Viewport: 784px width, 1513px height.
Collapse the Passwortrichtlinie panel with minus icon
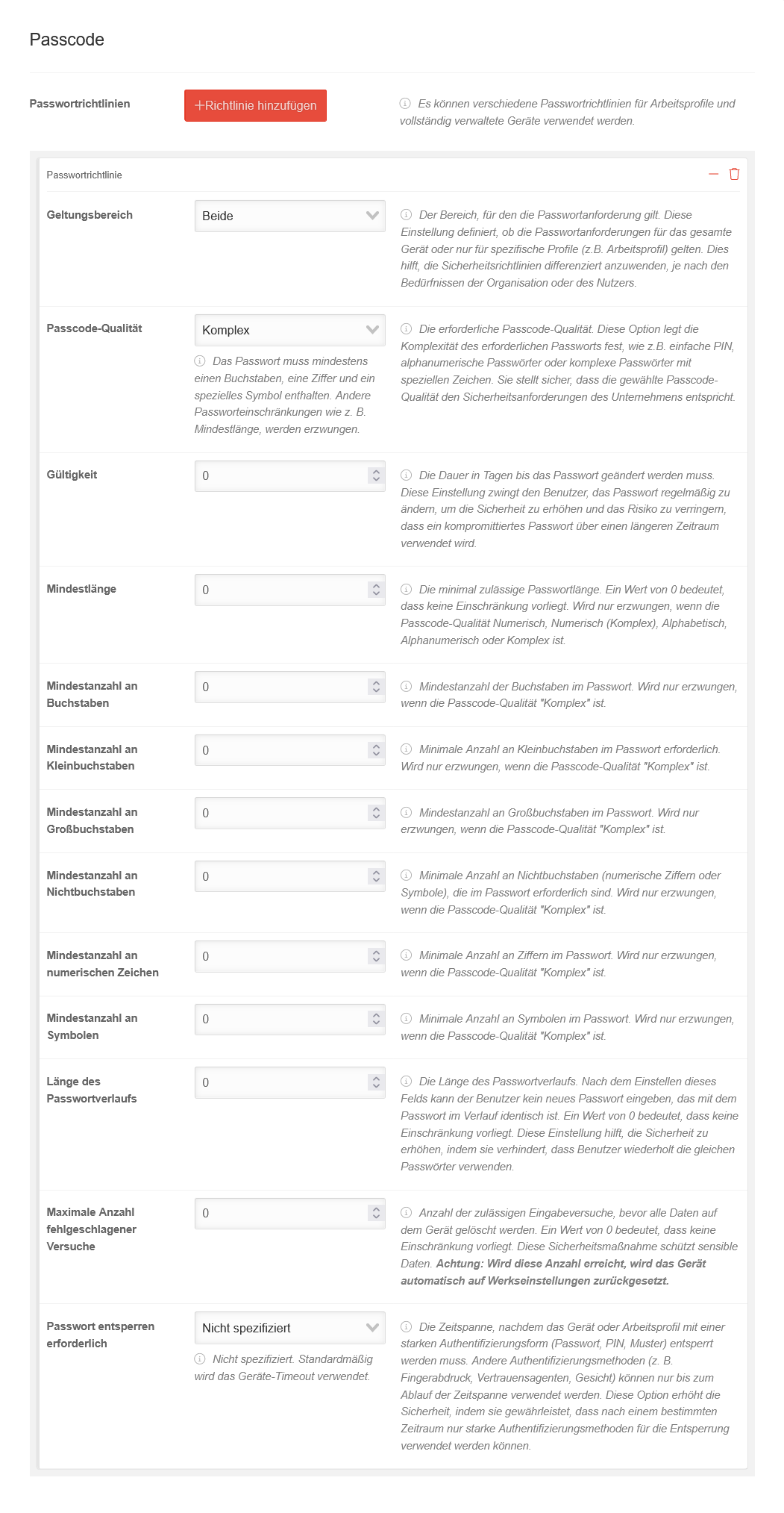click(713, 174)
